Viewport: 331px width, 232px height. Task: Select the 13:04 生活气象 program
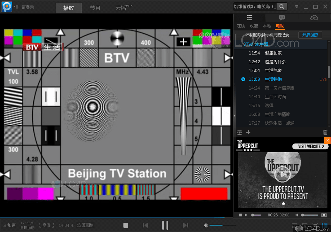tap(281, 71)
